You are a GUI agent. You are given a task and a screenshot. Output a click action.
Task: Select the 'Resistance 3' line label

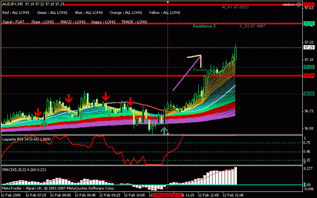(x=204, y=26)
